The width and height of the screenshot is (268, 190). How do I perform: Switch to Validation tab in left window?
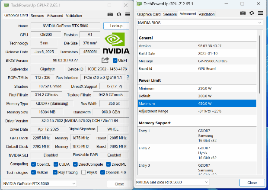pyautogui.click(x=74, y=16)
